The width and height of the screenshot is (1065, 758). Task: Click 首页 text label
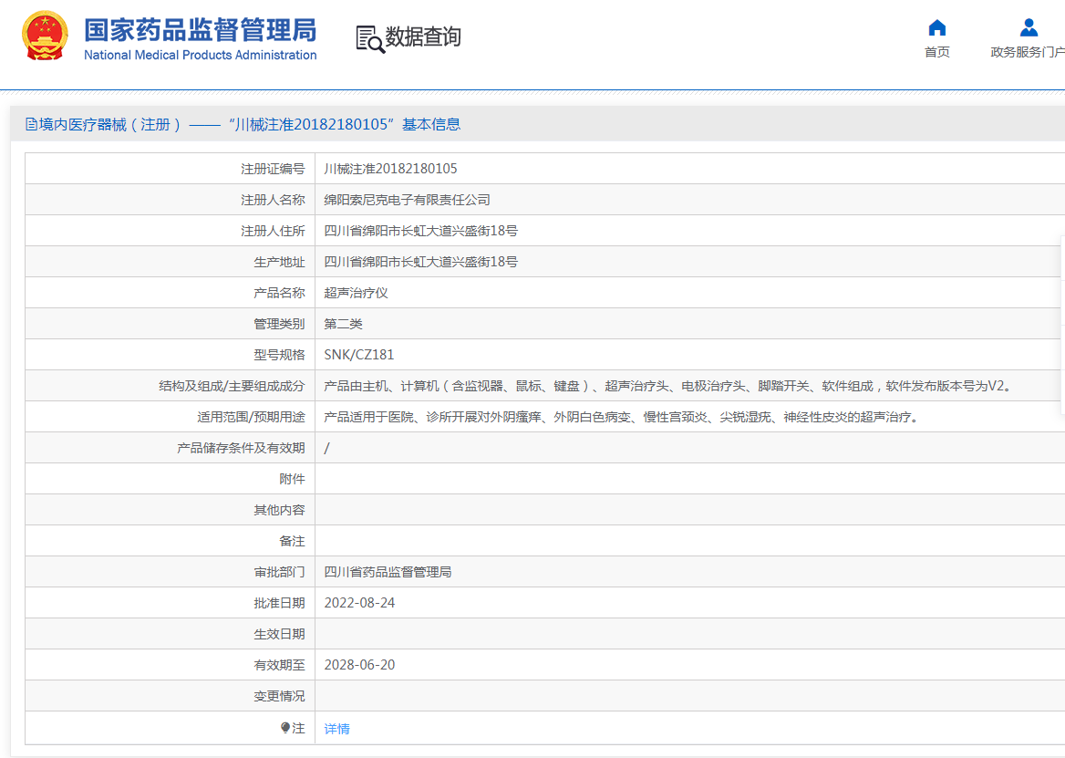click(936, 52)
